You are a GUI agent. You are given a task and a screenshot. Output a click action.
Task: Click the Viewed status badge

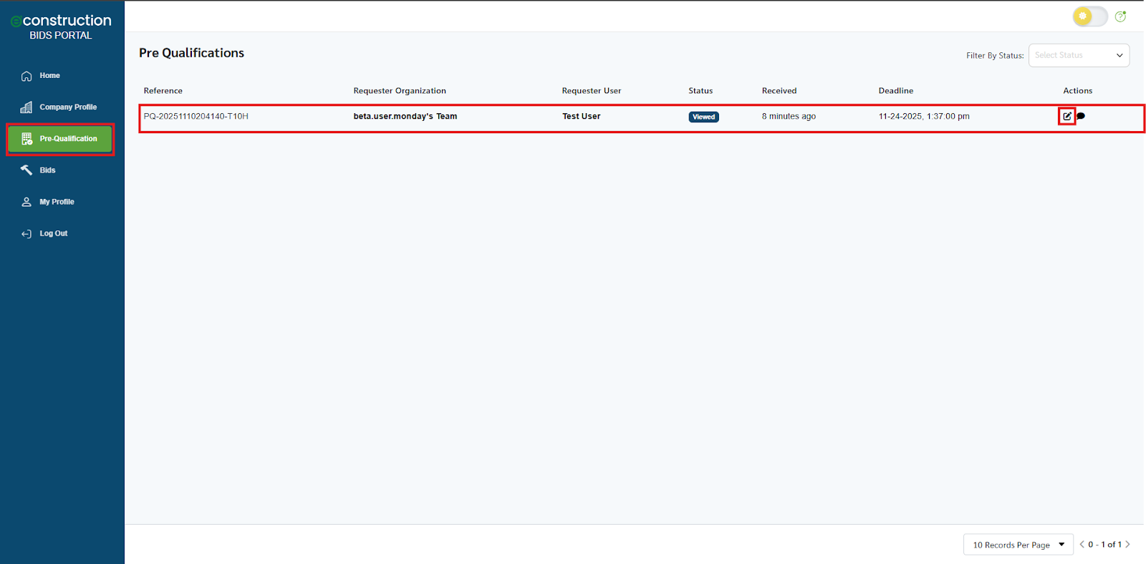point(703,117)
